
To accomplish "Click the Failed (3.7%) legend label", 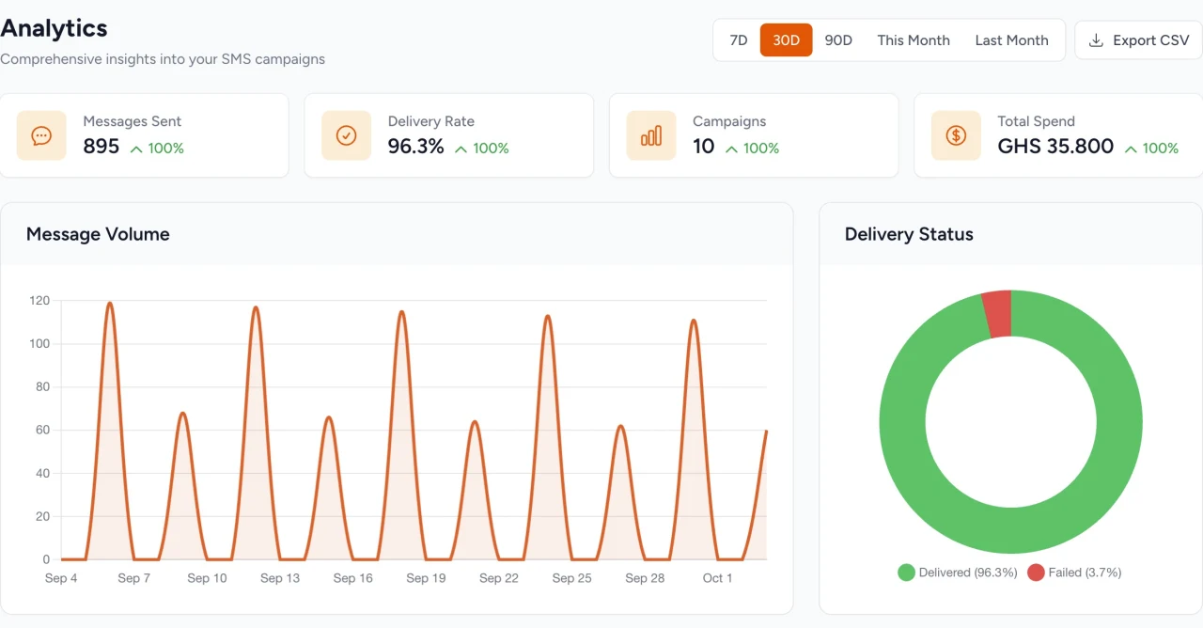I will (x=1085, y=573).
